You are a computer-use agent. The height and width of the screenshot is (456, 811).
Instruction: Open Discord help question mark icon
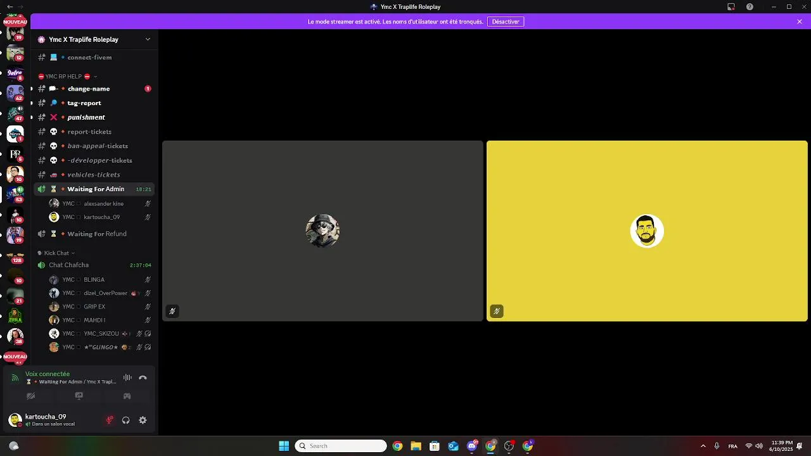750,6
